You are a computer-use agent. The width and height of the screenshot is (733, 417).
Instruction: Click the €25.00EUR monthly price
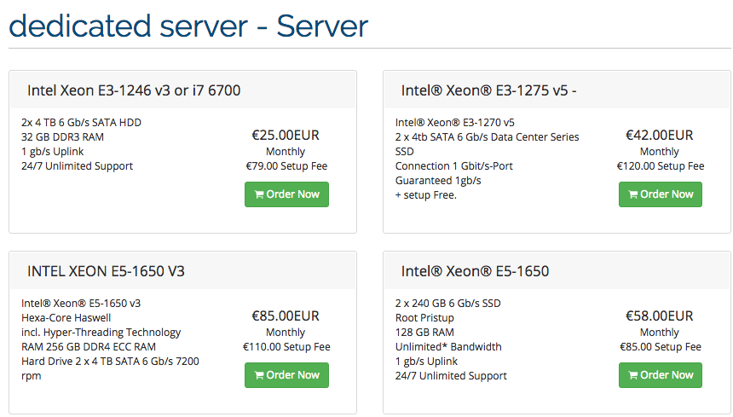pyautogui.click(x=286, y=135)
